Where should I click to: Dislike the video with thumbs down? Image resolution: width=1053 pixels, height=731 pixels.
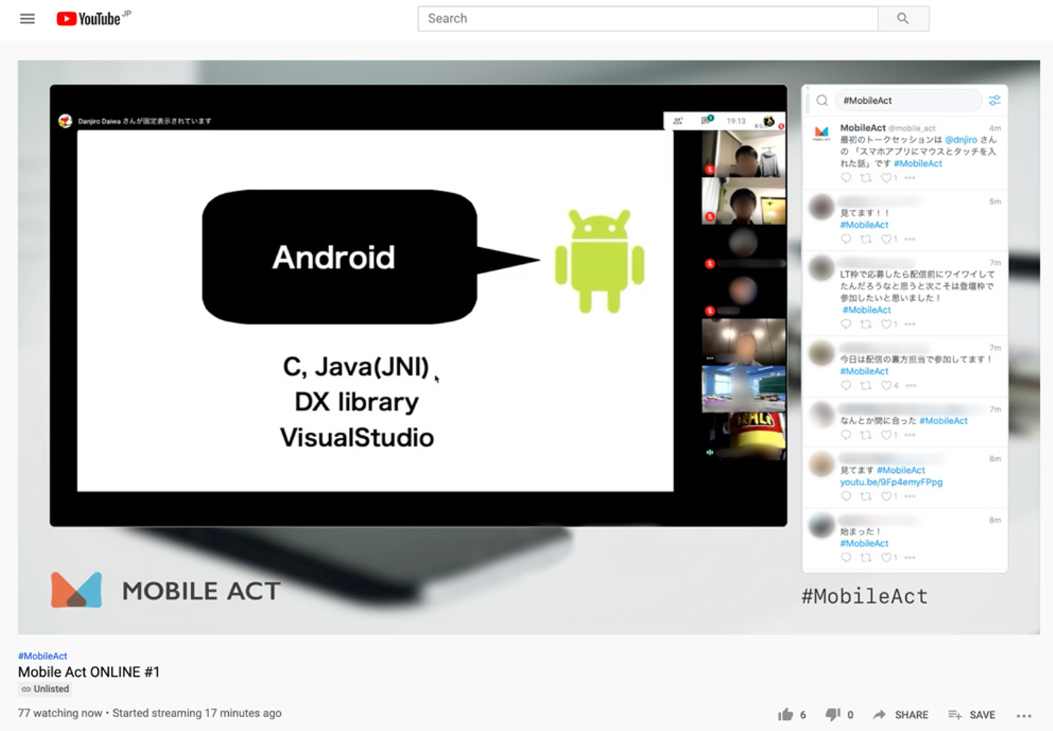pyautogui.click(x=832, y=714)
